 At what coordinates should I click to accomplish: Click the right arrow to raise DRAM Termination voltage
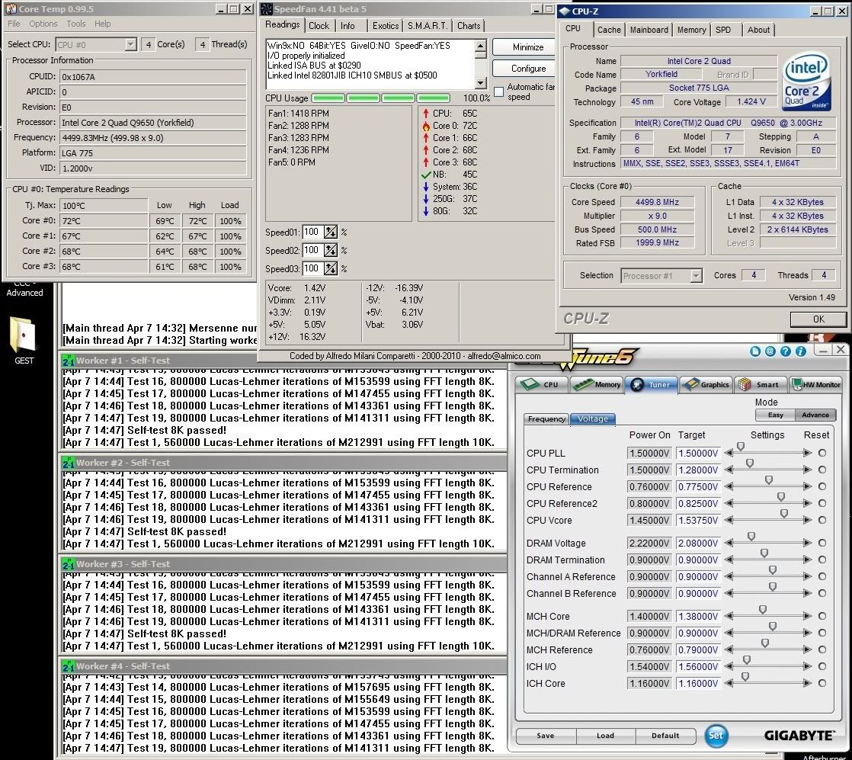coord(808,560)
